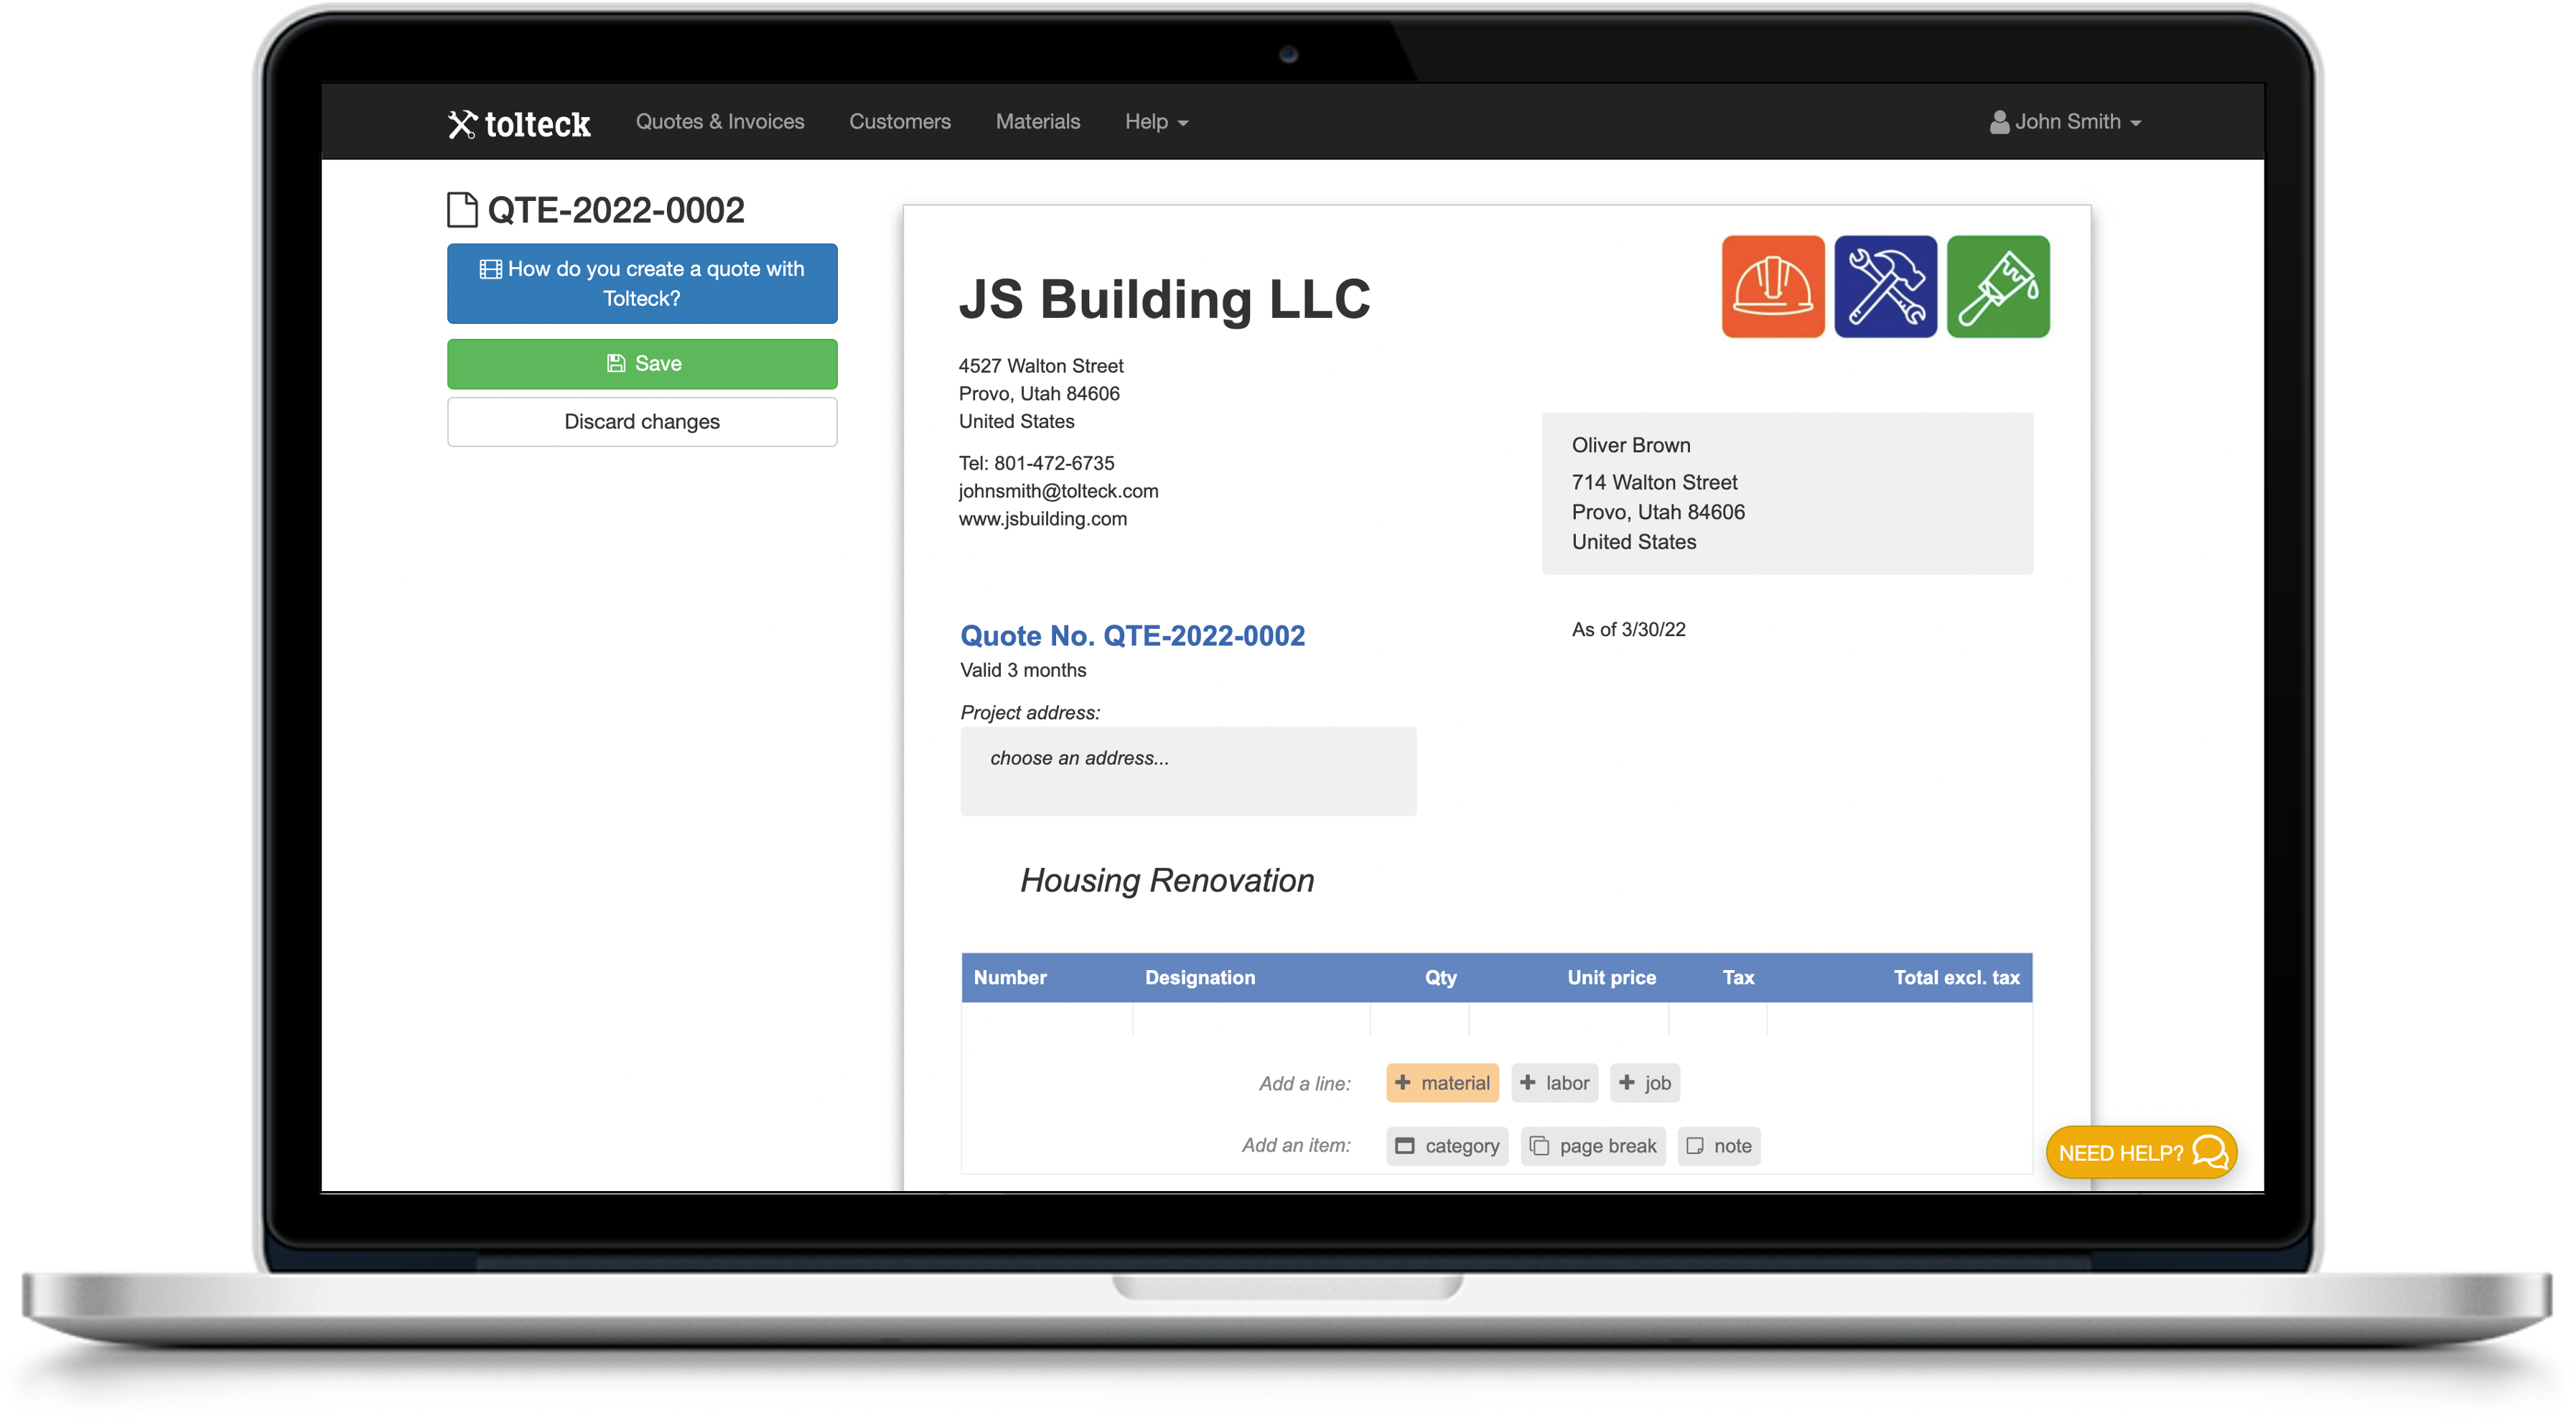Open the John Smith user menu
Image resolution: width=2576 pixels, height=1428 pixels.
click(x=2066, y=121)
